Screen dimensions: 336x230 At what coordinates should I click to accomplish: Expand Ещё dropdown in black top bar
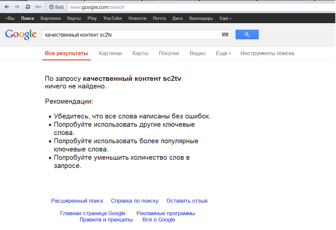coord(226,18)
